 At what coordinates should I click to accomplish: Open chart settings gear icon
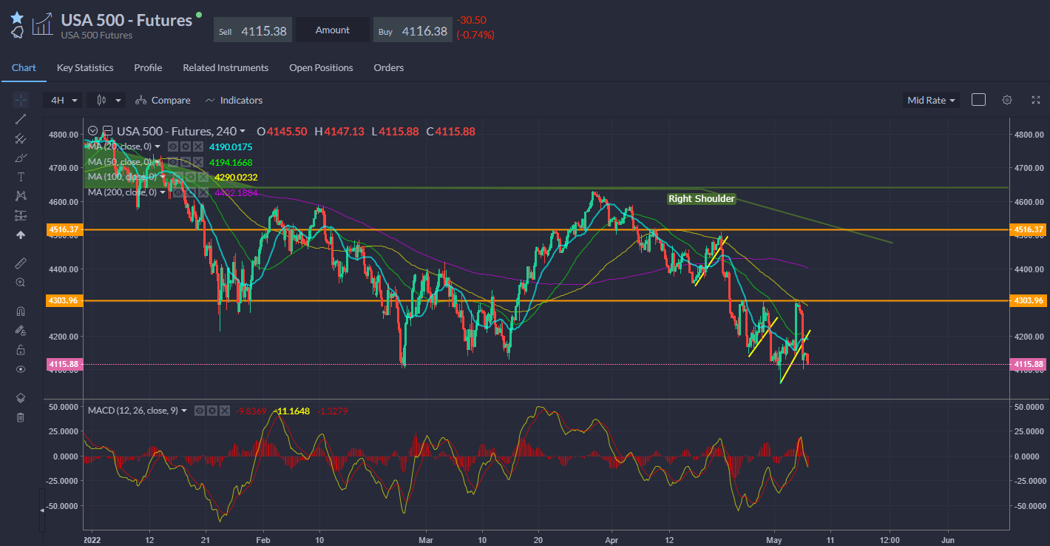[x=1006, y=100]
